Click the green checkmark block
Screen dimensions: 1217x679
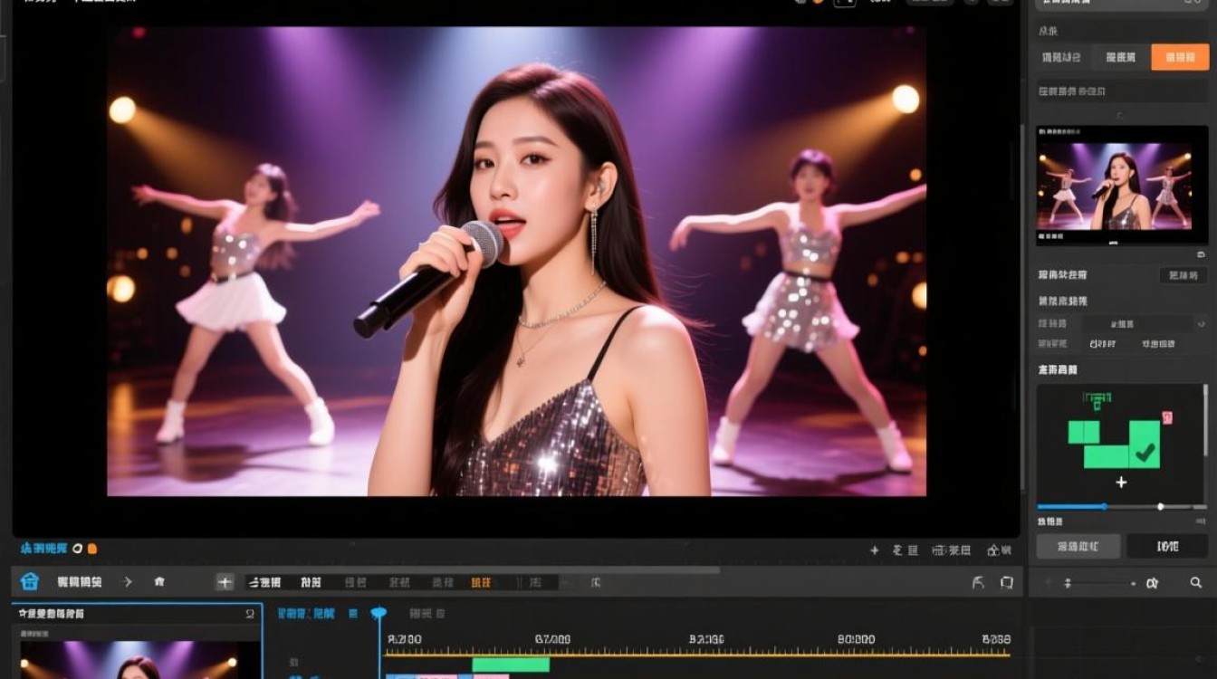[1145, 444]
